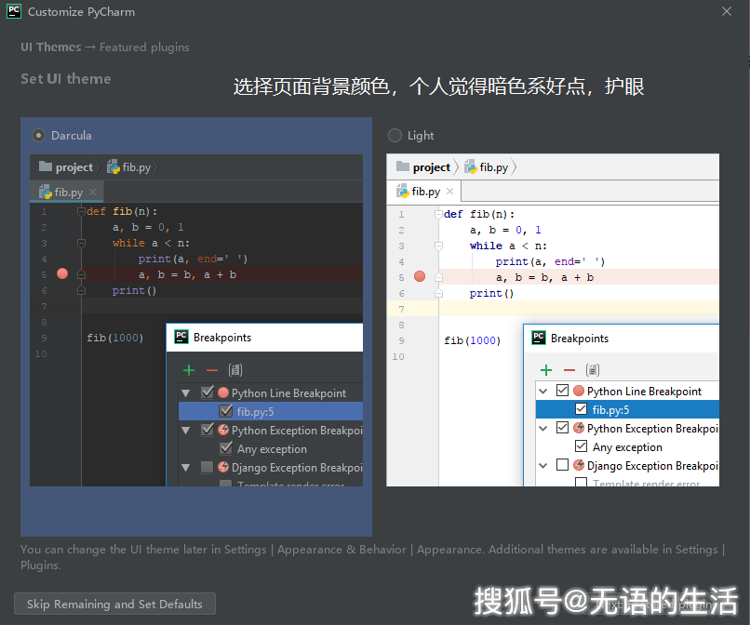Image resolution: width=750 pixels, height=625 pixels.
Task: Click the Django Exception Breakpoint icon in Darcula preview
Action: [x=223, y=467]
